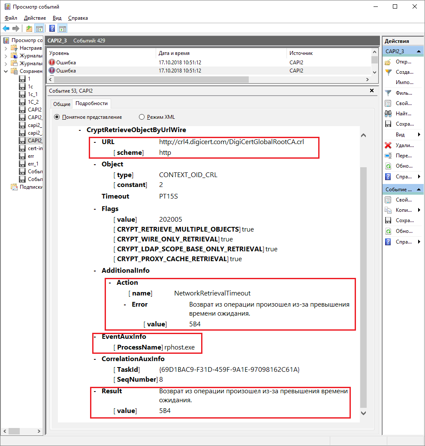The height and width of the screenshot is (446, 425).
Task: Click the open saved log folder icon
Action: click(x=388, y=62)
